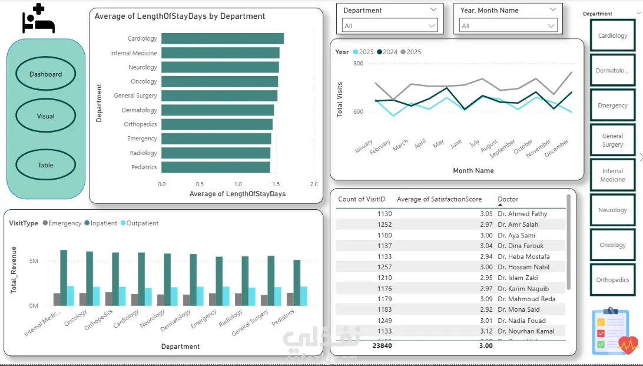
Task: Click the Dr. Amr Salah table row
Action: click(x=450, y=225)
